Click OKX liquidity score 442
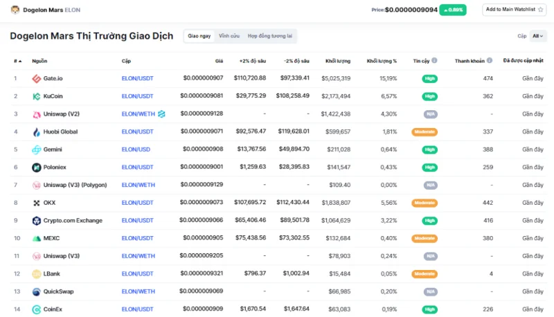554x317 pixels. (488, 203)
